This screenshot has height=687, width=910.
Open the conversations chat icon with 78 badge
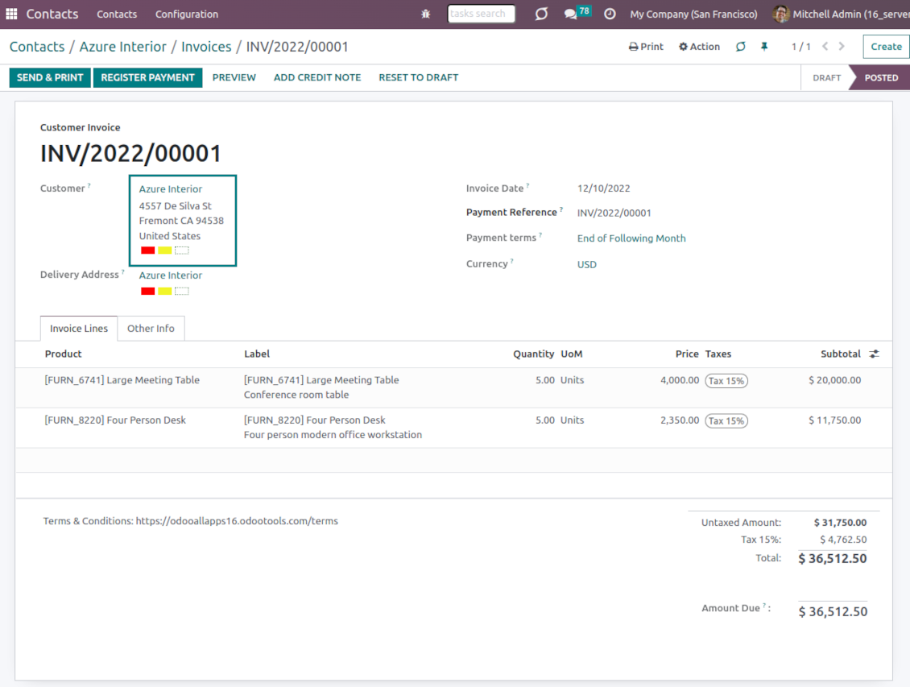click(577, 13)
